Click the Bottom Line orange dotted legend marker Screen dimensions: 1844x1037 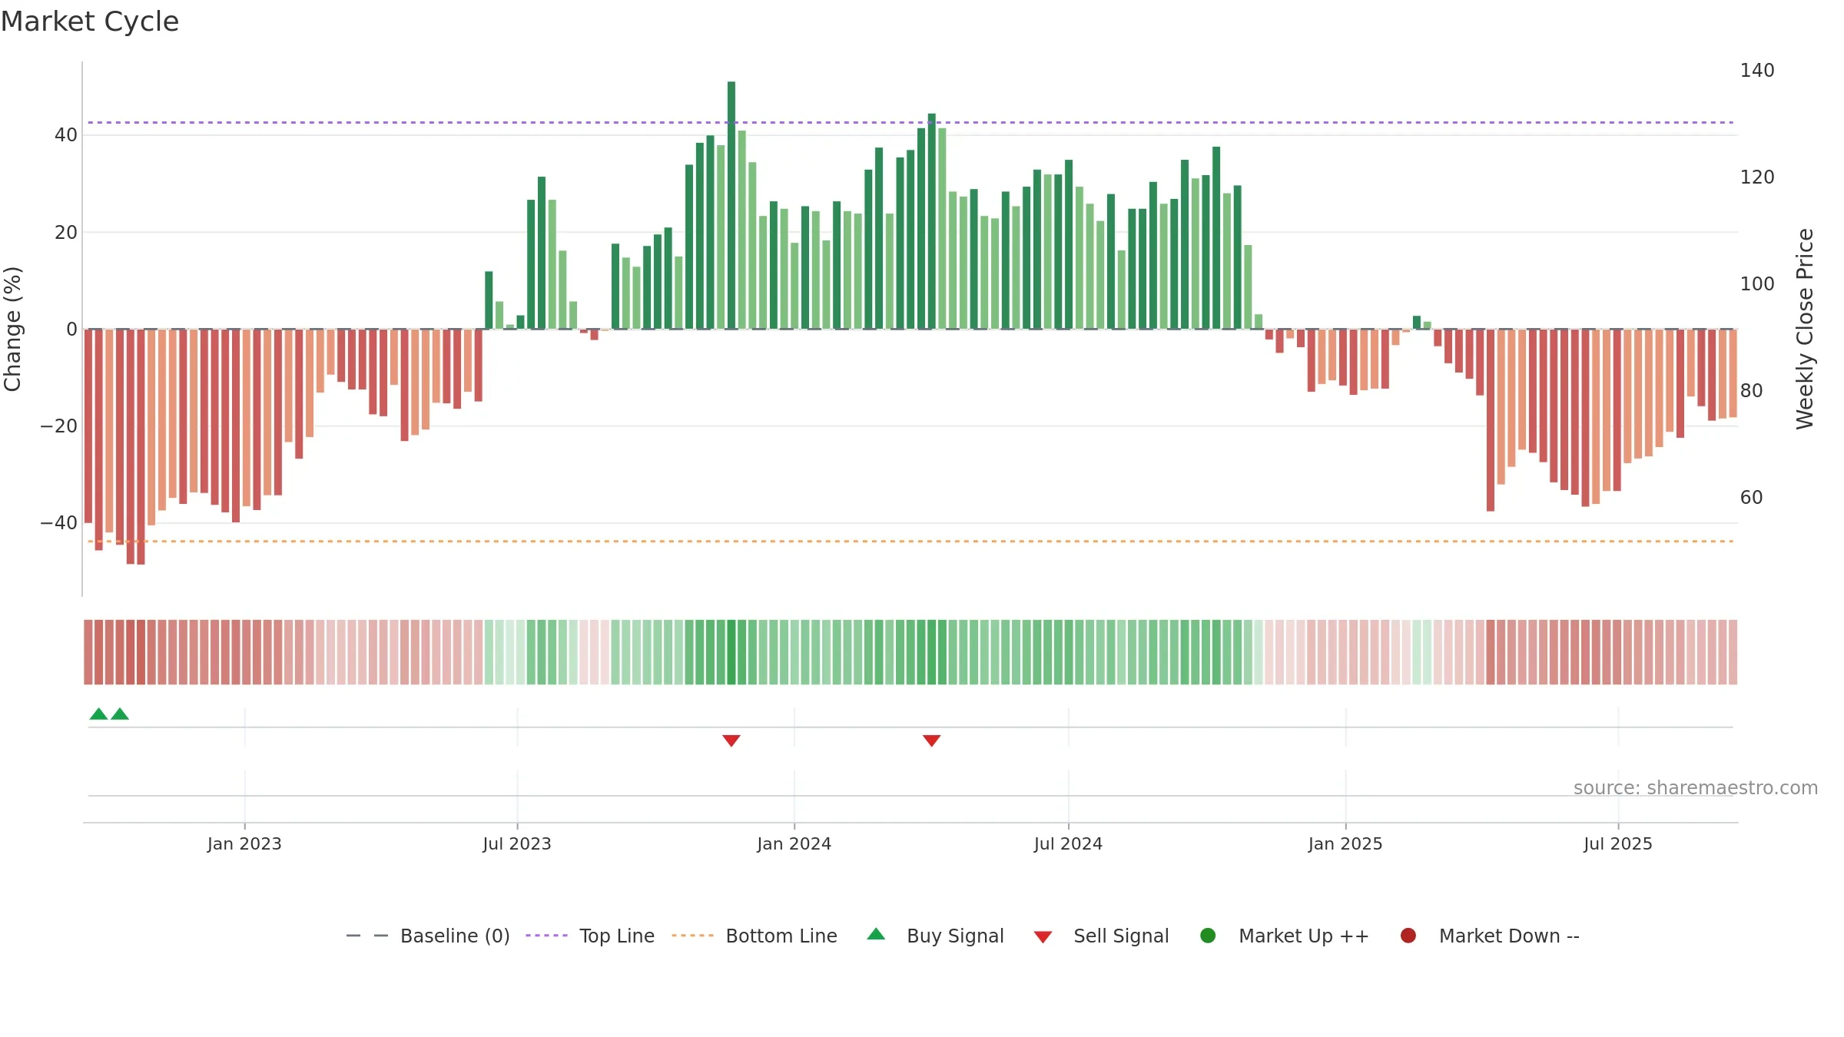692,936
